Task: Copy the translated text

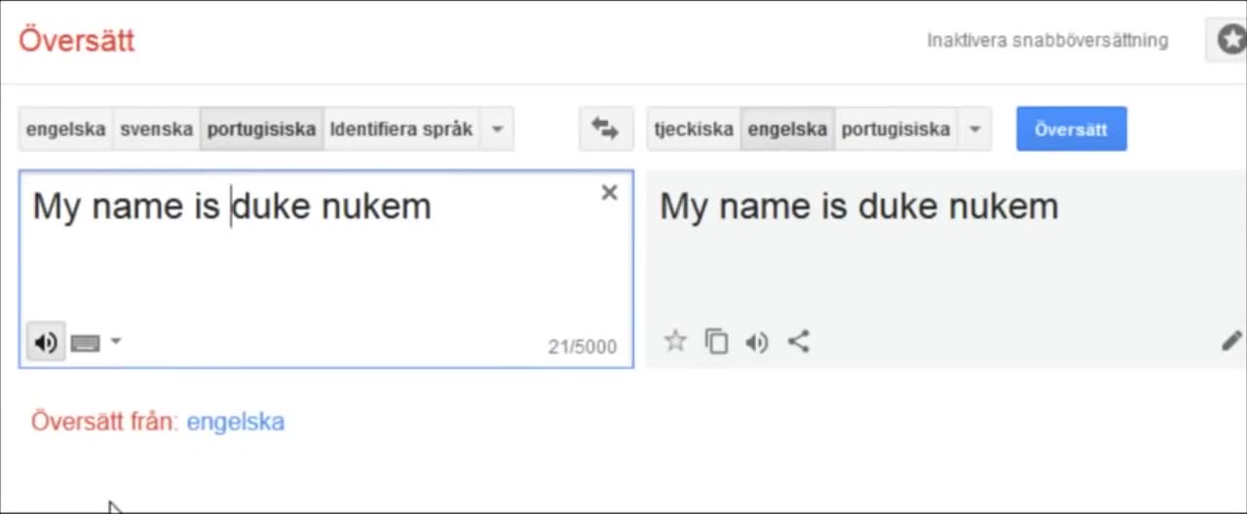Action: point(716,341)
